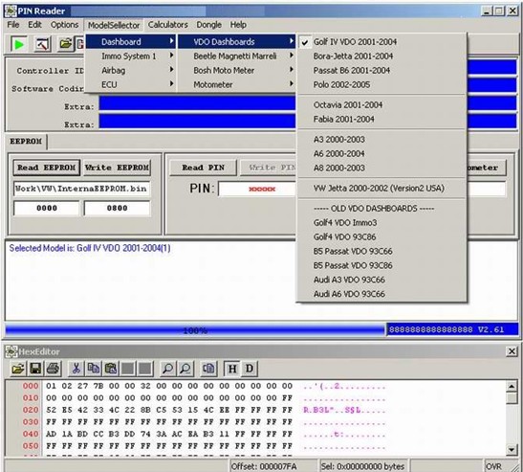Image resolution: width=523 pixels, height=472 pixels.
Task: Open the Options menu
Action: pyautogui.click(x=64, y=25)
